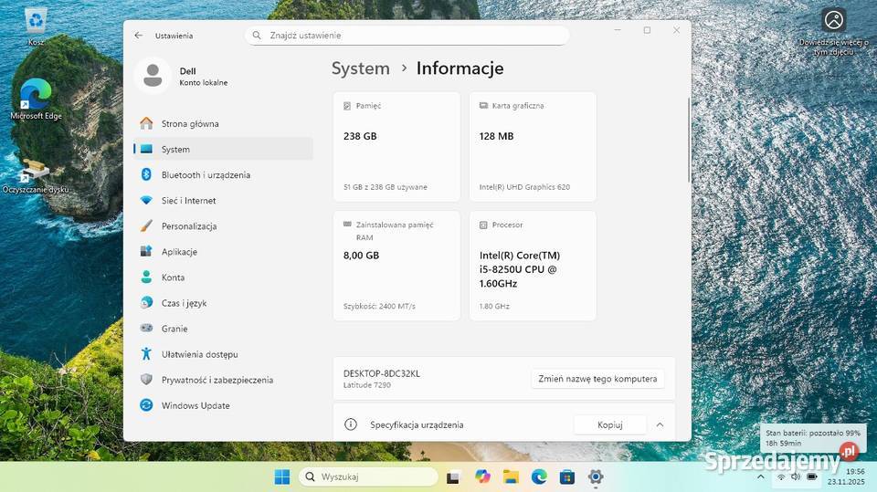Open the Pamięć 238 GB card
877x492 pixels.
point(396,146)
